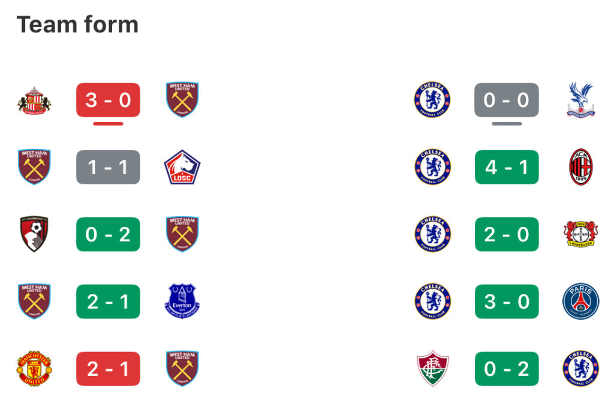The width and height of the screenshot is (614, 410).
Task: Select the Paris Saint-Germain logo
Action: click(x=580, y=301)
